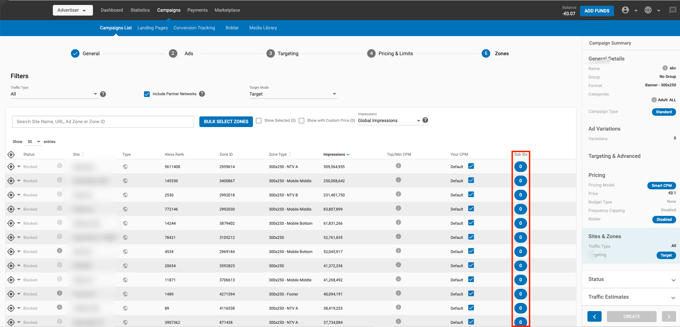Click help icon beside Include Partner Networks
This screenshot has height=327, width=680.
tap(202, 94)
